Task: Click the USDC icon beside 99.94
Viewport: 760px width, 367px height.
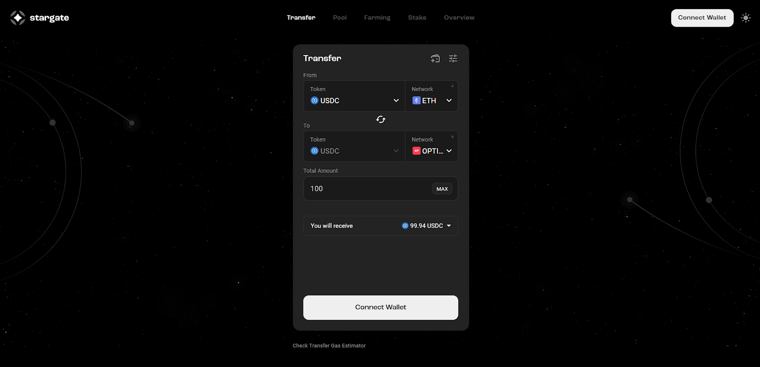Action: pyautogui.click(x=405, y=226)
